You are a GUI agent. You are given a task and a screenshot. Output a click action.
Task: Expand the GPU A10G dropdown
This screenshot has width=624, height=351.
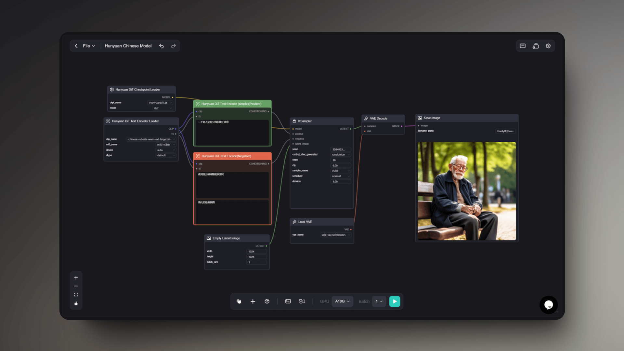pos(342,301)
